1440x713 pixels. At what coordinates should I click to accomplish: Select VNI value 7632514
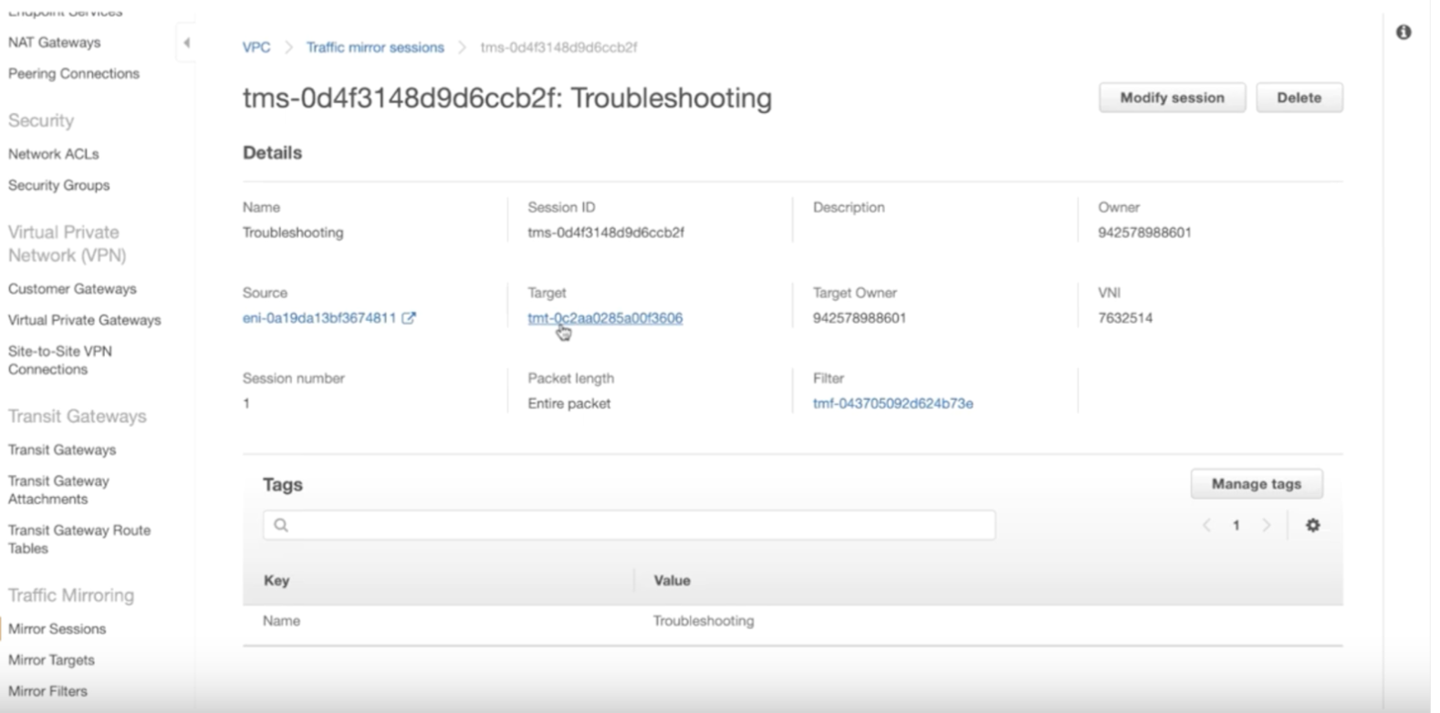pos(1125,318)
